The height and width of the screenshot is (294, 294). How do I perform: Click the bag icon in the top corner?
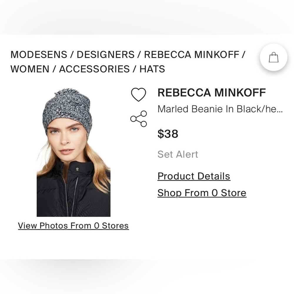point(273,57)
